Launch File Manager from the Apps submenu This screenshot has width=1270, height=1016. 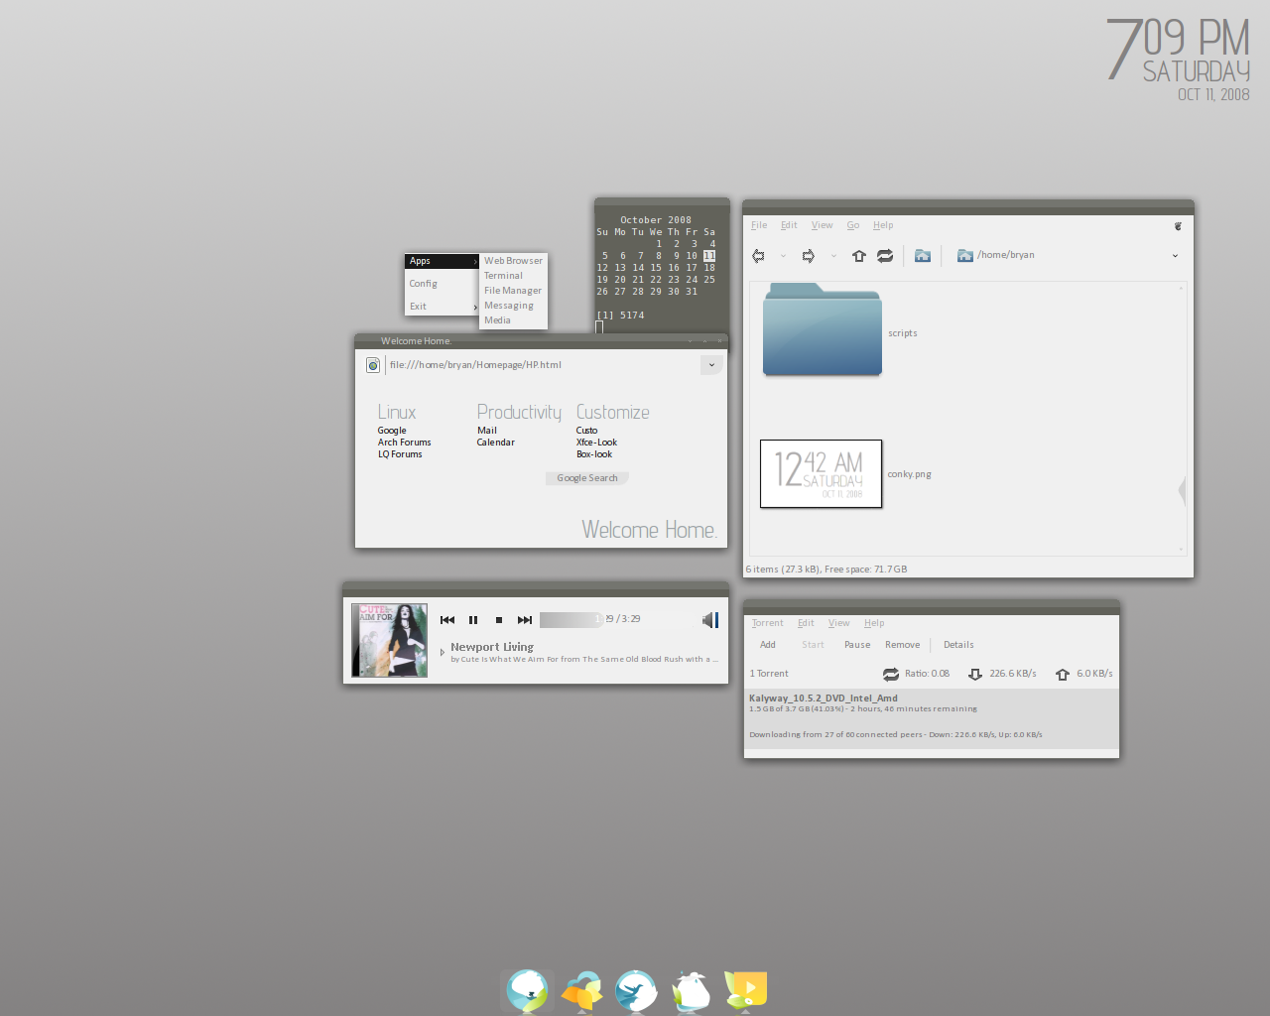point(514,291)
